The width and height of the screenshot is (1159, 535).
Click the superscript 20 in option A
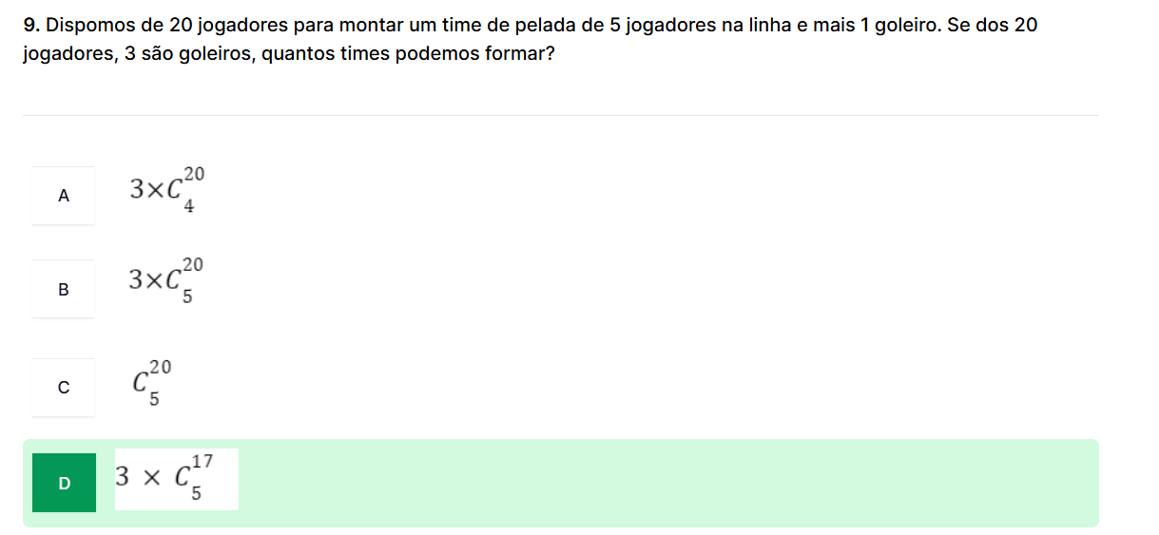pyautogui.click(x=195, y=174)
